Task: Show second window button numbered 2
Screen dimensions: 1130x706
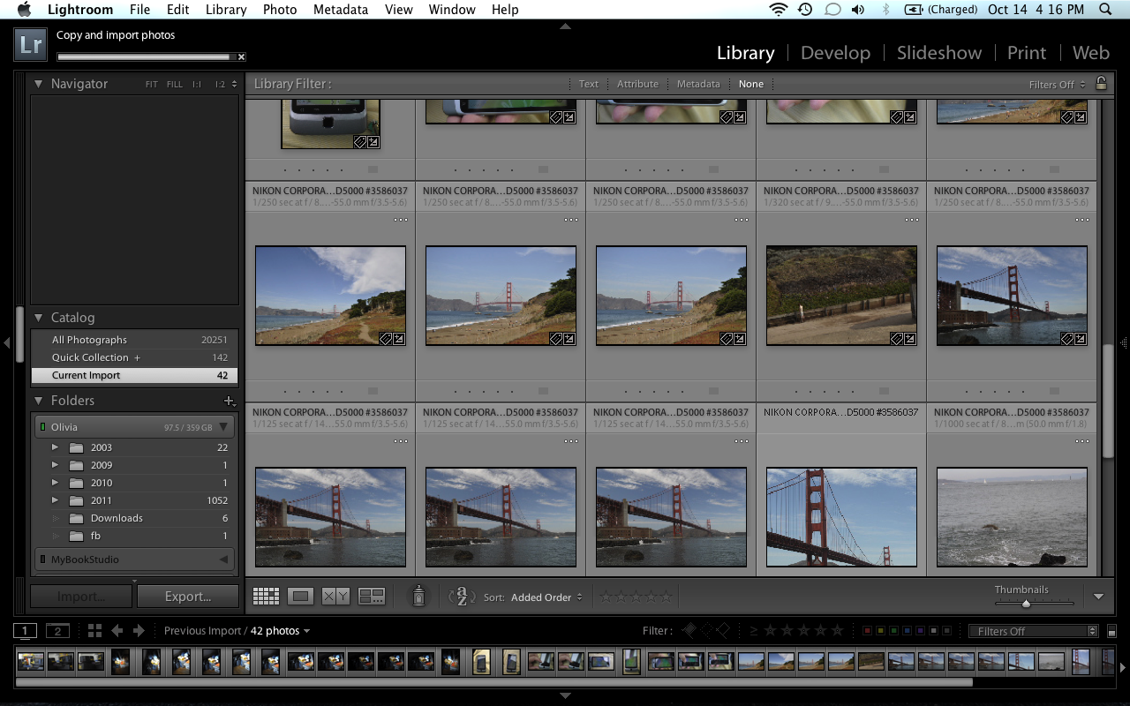Action: pyautogui.click(x=57, y=630)
